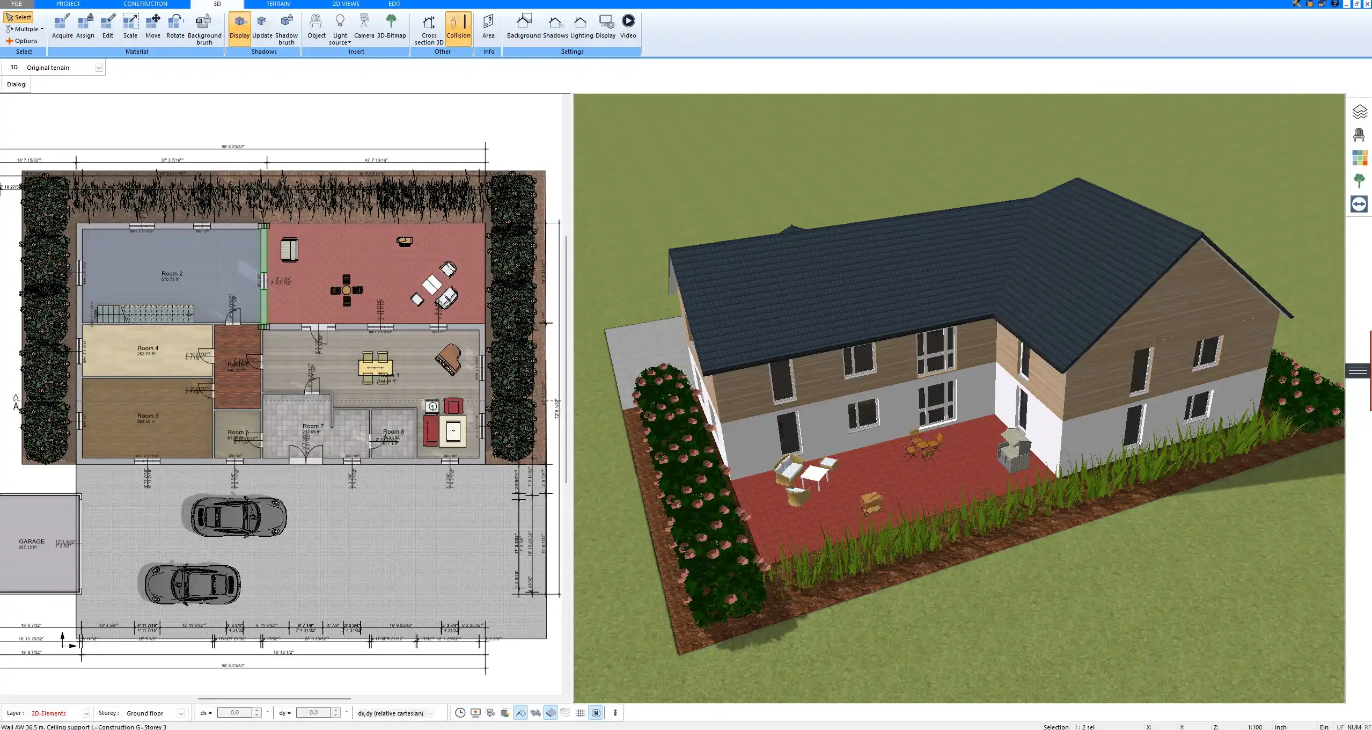The width and height of the screenshot is (1372, 730).
Task: Open the Cross section 3D tool
Action: pyautogui.click(x=429, y=30)
